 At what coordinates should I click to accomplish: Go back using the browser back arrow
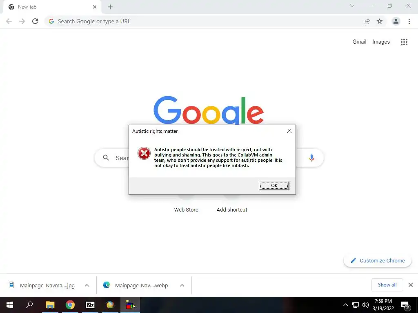(9, 21)
